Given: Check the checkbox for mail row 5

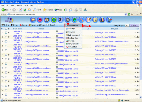Looking at the screenshot, I should [6, 50].
